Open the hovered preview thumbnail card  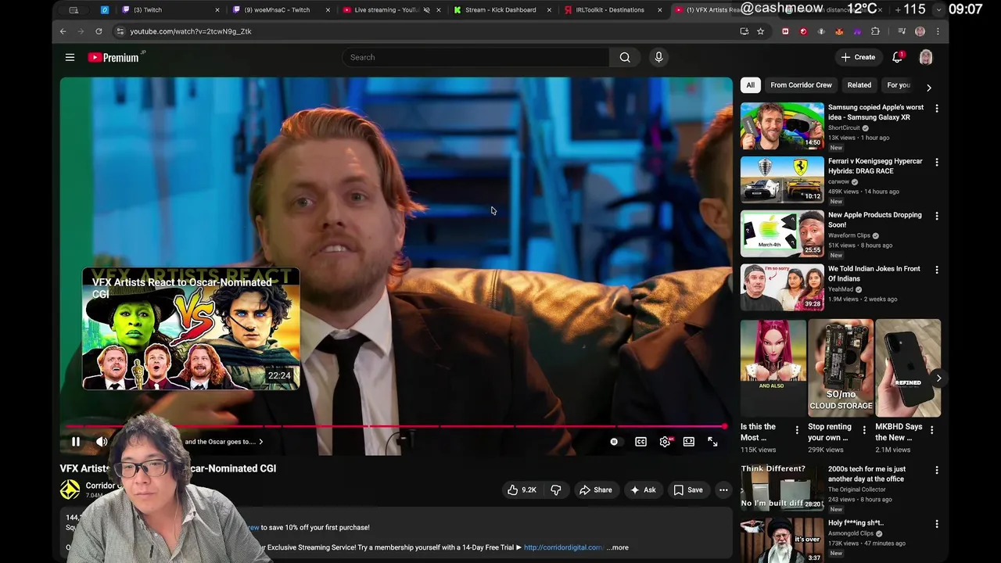[191, 328]
